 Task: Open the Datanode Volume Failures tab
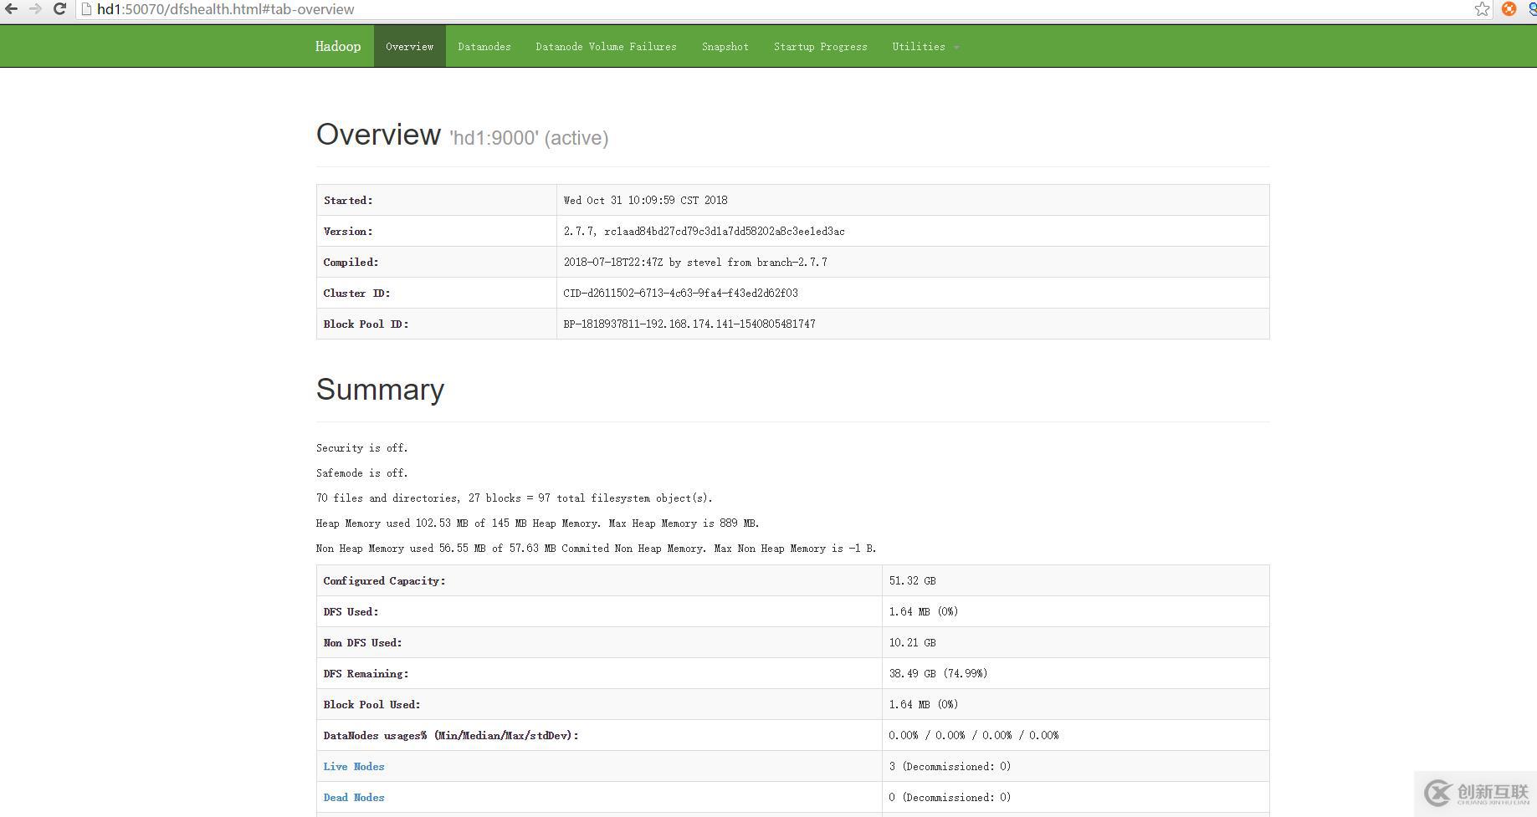coord(606,46)
